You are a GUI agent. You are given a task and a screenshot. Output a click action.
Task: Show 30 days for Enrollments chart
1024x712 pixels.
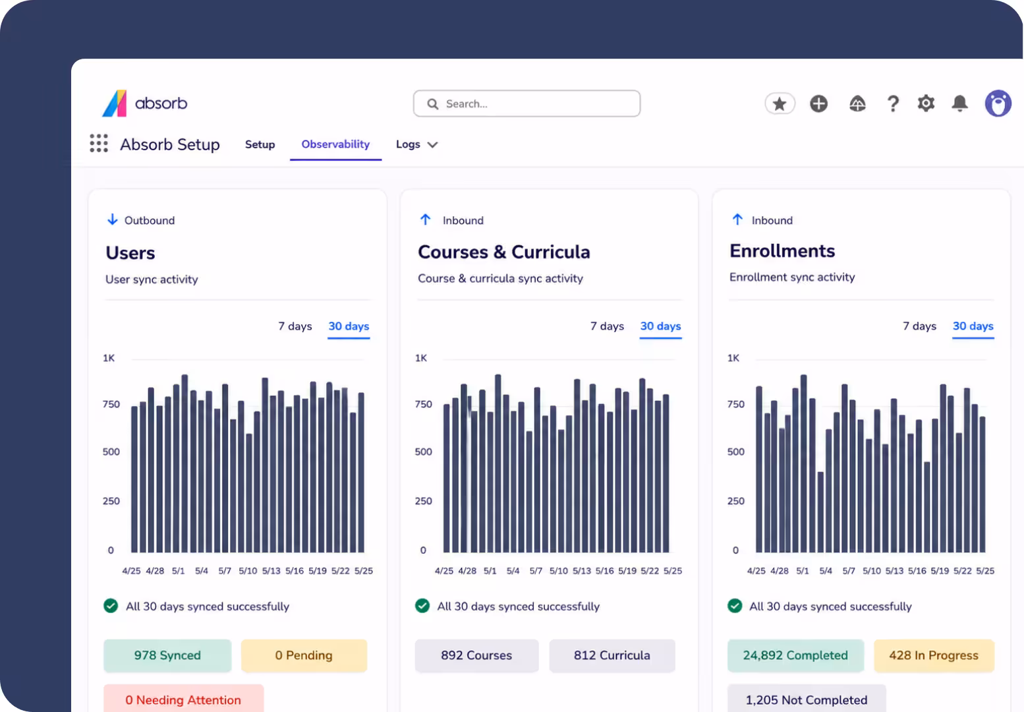[973, 326]
